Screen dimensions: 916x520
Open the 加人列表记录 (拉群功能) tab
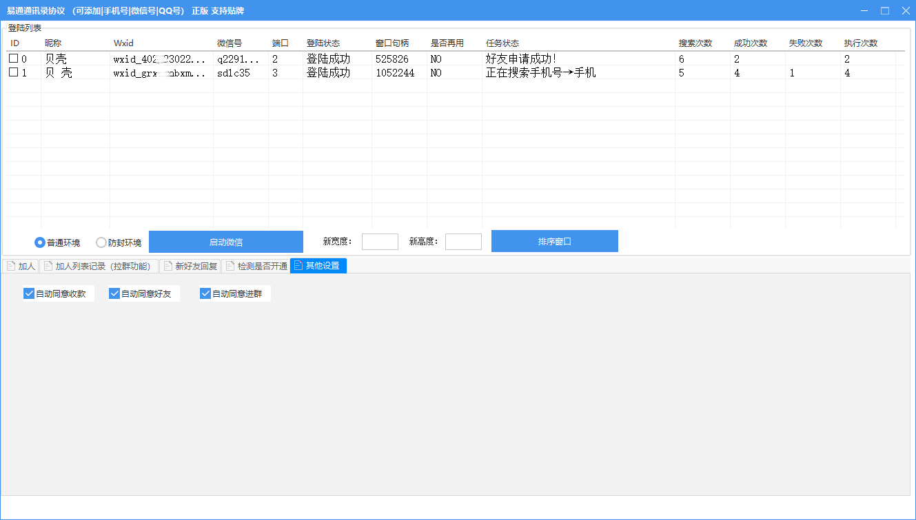point(99,266)
